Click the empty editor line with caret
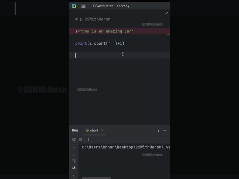The height and width of the screenshot is (179, 239). pyautogui.click(x=119, y=55)
